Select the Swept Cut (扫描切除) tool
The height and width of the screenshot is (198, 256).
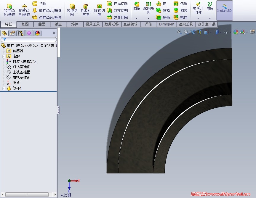point(117,4)
